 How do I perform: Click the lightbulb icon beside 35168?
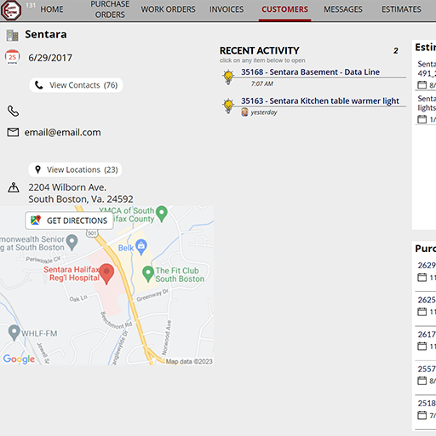pos(228,77)
